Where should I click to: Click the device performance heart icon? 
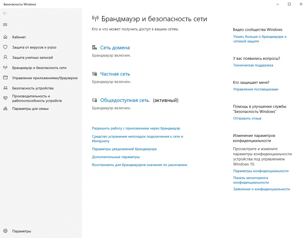(5, 98)
